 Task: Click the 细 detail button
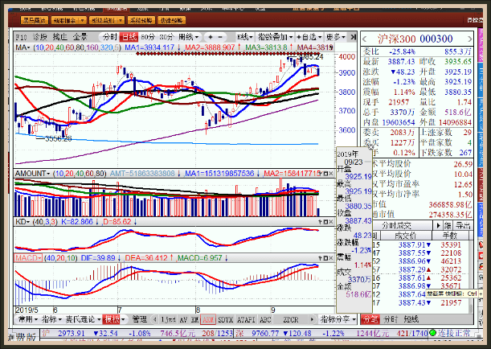click(x=448, y=225)
